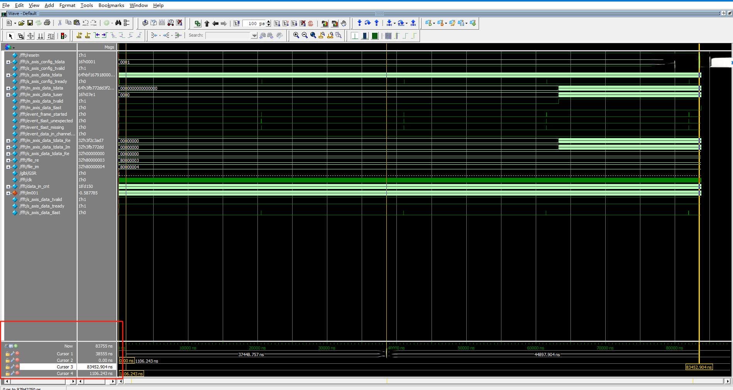733x390 pixels.
Task: Open the View menu
Action: point(34,5)
